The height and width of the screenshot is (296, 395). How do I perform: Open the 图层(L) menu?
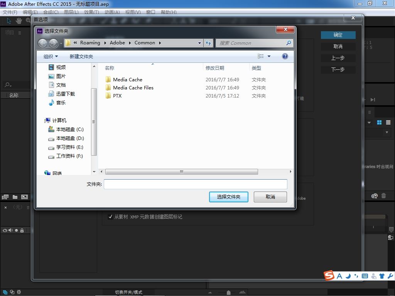(71, 12)
